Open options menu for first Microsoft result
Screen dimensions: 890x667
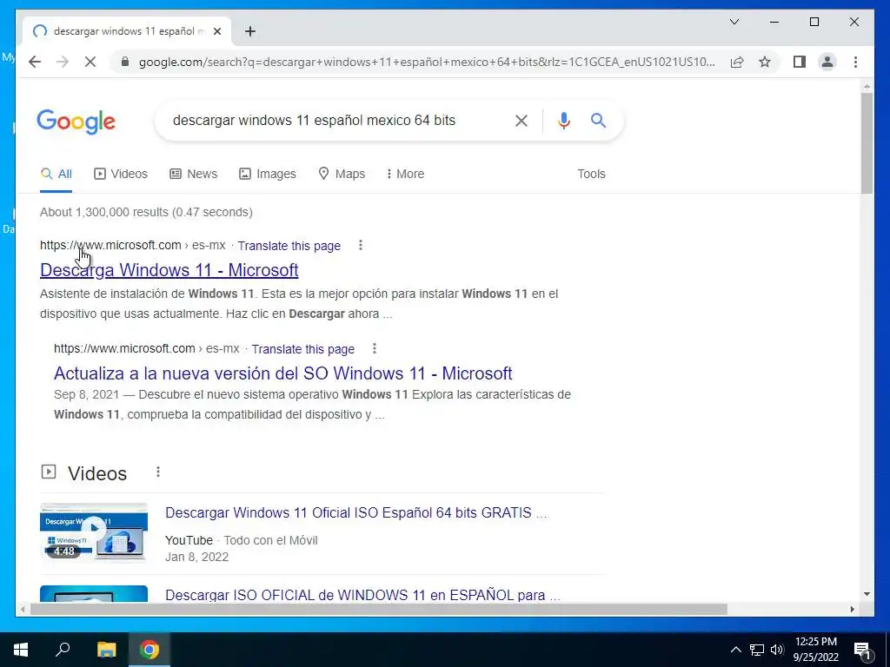pyautogui.click(x=361, y=245)
